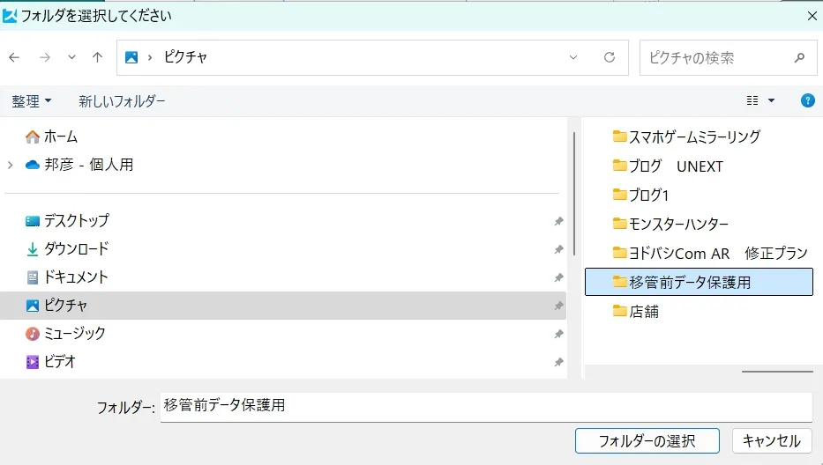Click the search magnifier icon

coord(799,57)
